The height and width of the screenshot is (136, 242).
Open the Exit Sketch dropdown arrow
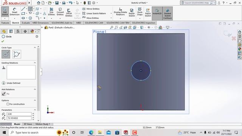pyautogui.click(x=5, y=19)
